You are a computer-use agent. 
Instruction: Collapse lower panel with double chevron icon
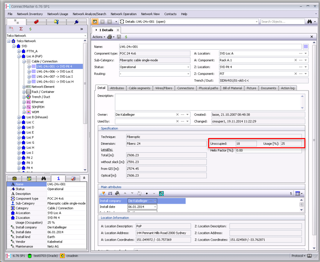[x=84, y=178]
